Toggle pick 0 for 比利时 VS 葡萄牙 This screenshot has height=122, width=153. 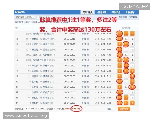pos(132,44)
